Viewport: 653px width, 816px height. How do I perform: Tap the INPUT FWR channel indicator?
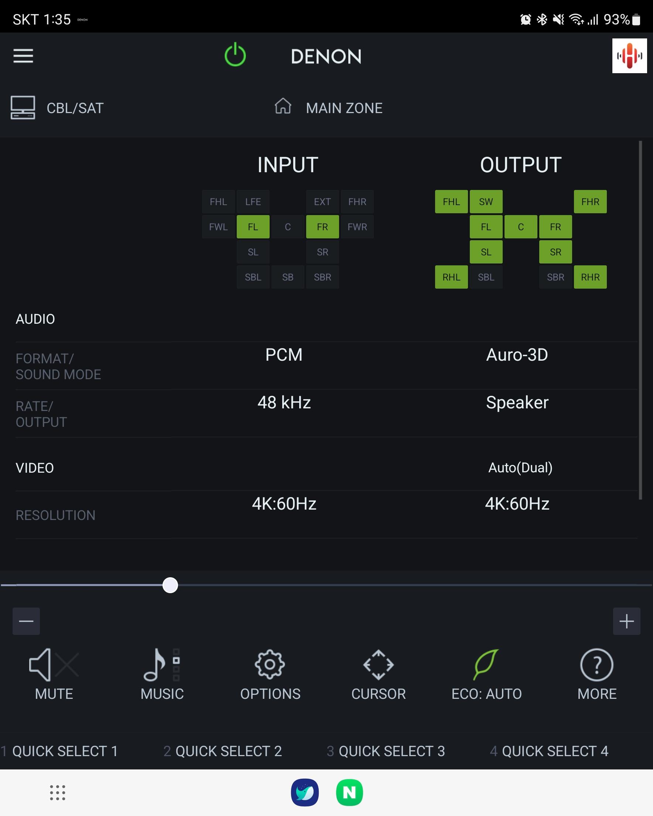[357, 227]
